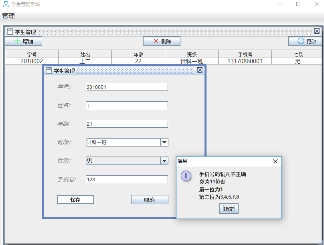Click the 手机号码输入不正确 message text
324x245 pixels.
point(223,174)
